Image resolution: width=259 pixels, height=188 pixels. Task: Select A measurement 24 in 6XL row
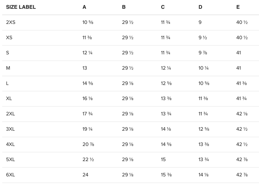pyautogui.click(x=85, y=175)
